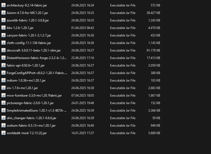Image resolution: width=211 pixels, height=154 pixels.
Task: Select file indium-1.0.36+mc1.20.1.jar
Action: click(26, 80)
